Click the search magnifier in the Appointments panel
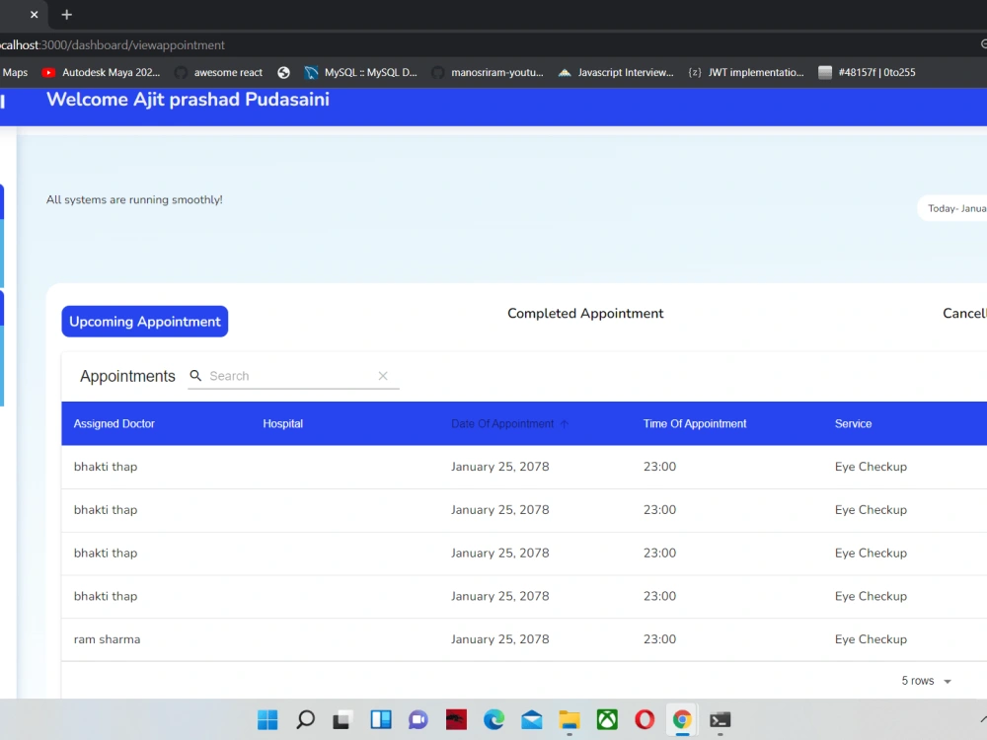Image resolution: width=987 pixels, height=740 pixels. [196, 376]
